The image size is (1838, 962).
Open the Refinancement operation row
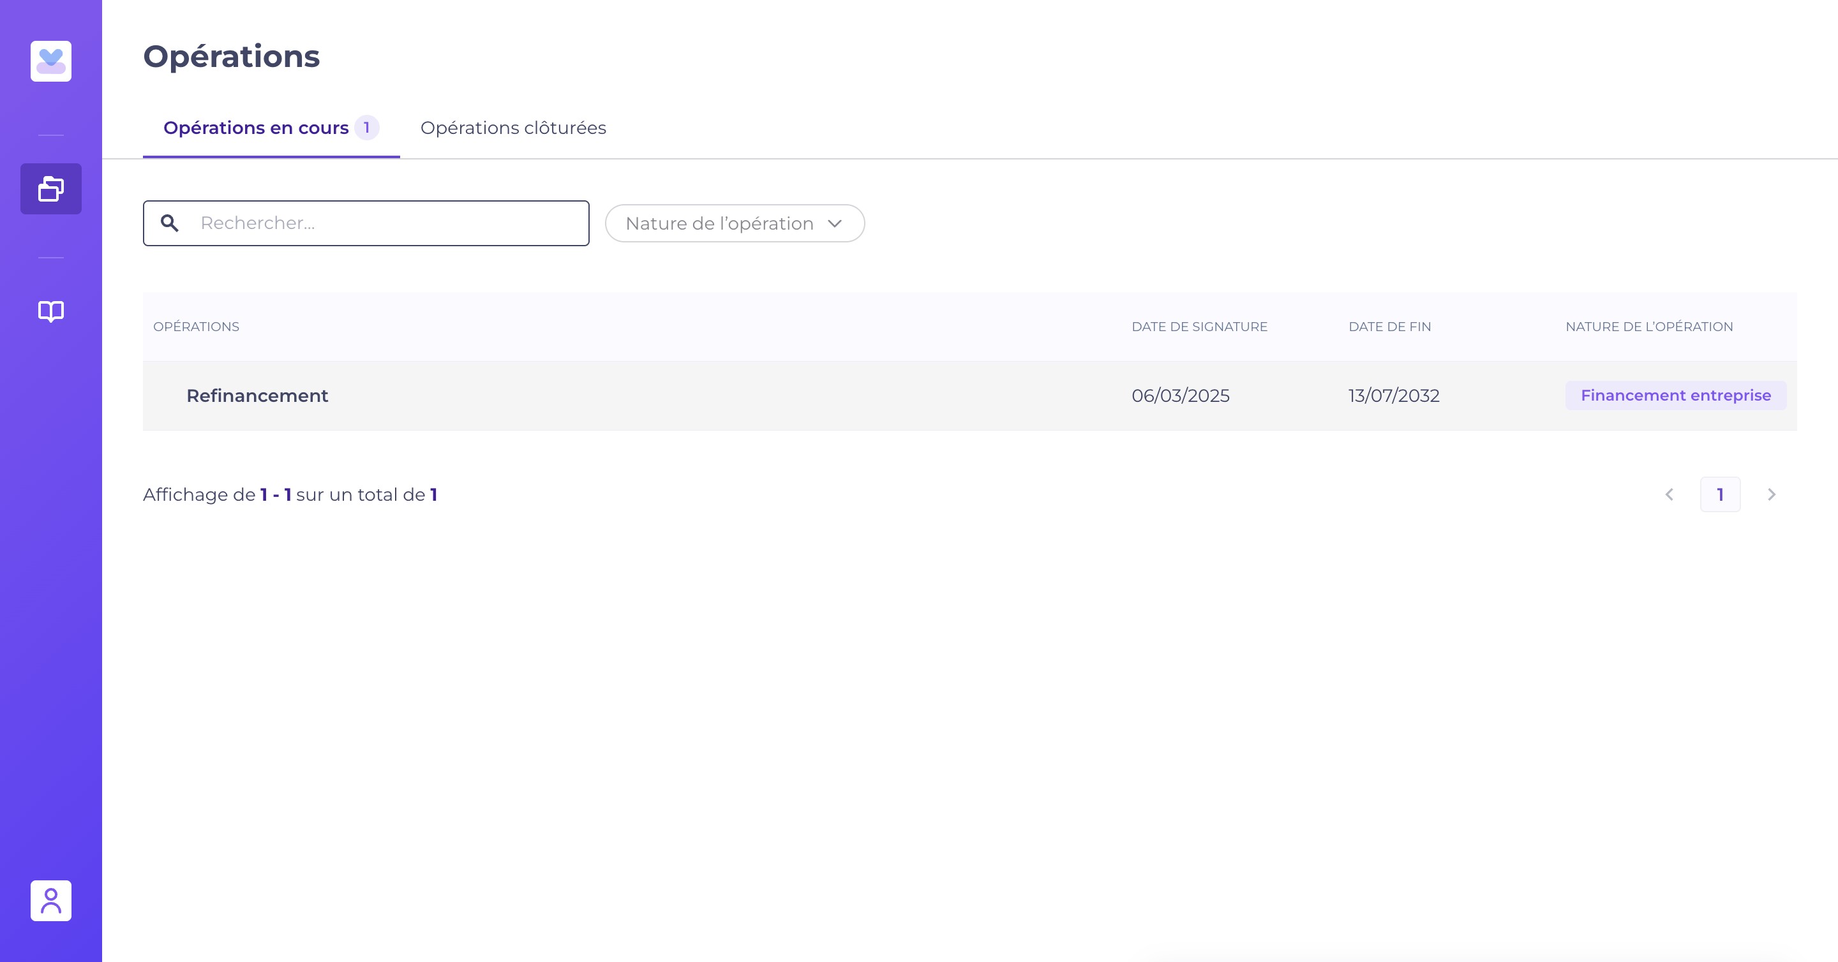point(969,396)
